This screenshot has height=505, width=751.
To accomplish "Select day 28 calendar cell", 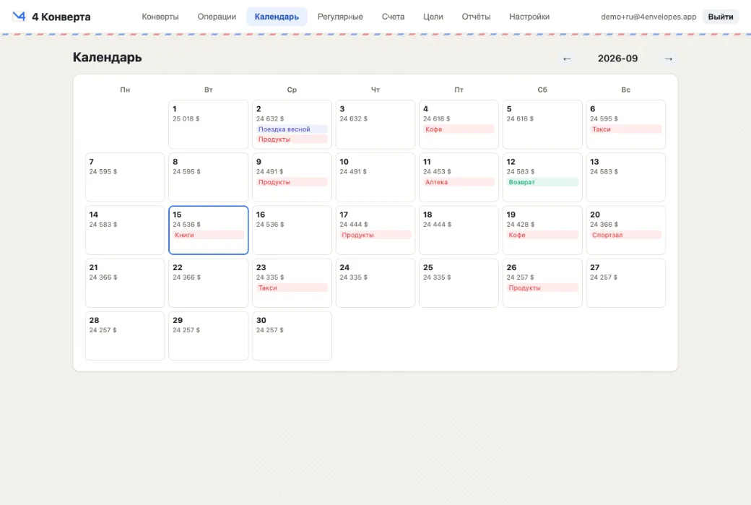I will [x=124, y=336].
